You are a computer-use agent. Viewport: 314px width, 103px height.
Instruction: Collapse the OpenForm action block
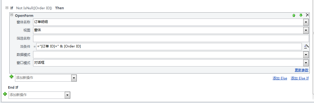[12, 15]
